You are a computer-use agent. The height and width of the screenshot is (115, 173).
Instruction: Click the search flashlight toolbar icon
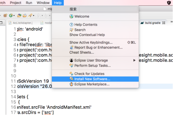[x=30, y=15]
